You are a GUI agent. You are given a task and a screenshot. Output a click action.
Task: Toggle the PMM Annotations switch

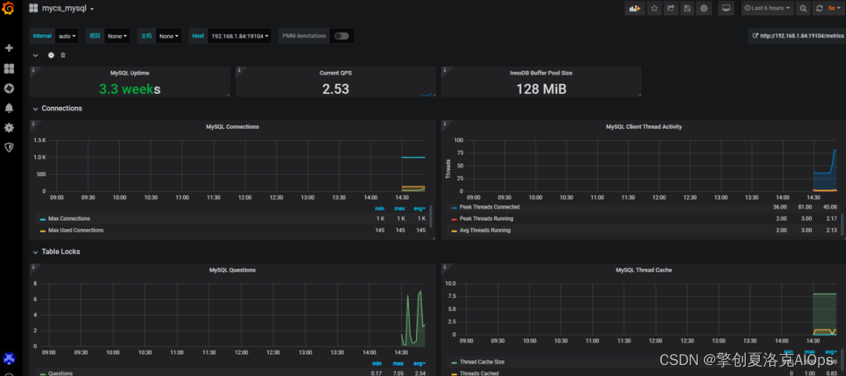click(x=342, y=36)
